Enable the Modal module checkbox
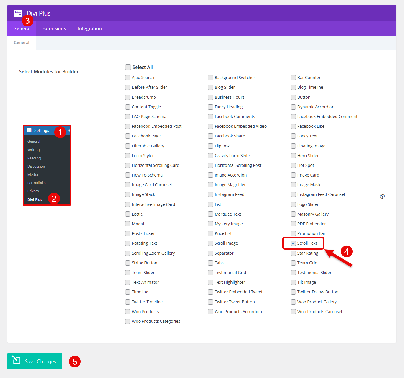Screen dimensions: 404x378 click(128, 224)
